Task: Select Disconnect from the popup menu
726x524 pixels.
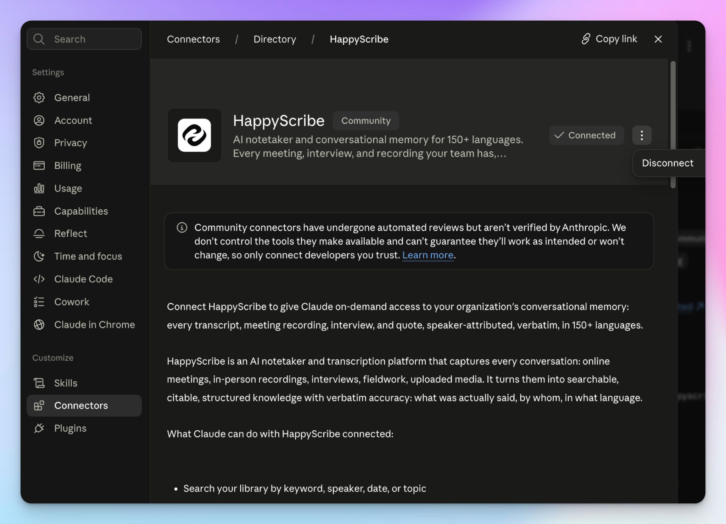Action: click(x=668, y=163)
